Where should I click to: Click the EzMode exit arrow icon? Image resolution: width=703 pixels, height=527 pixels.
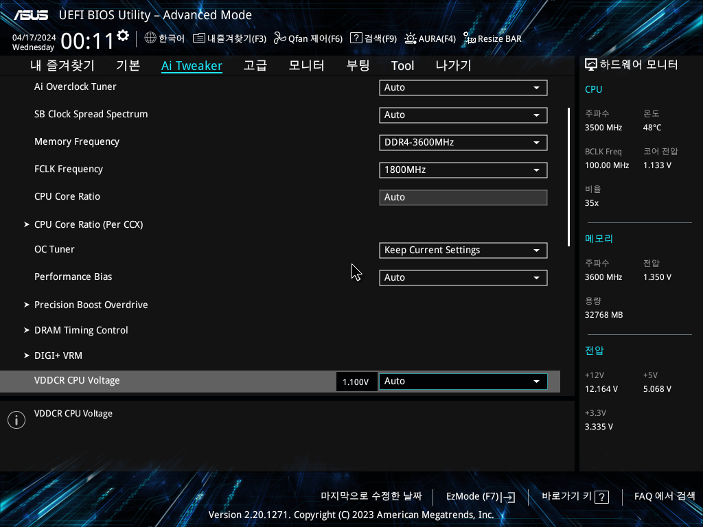coord(509,497)
